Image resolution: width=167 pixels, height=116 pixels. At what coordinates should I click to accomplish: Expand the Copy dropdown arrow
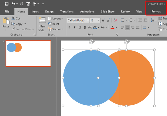coord(25,24)
